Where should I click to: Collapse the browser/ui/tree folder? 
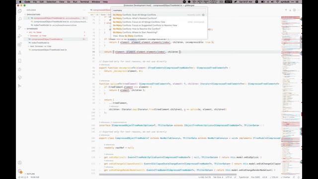(x=38, y=36)
